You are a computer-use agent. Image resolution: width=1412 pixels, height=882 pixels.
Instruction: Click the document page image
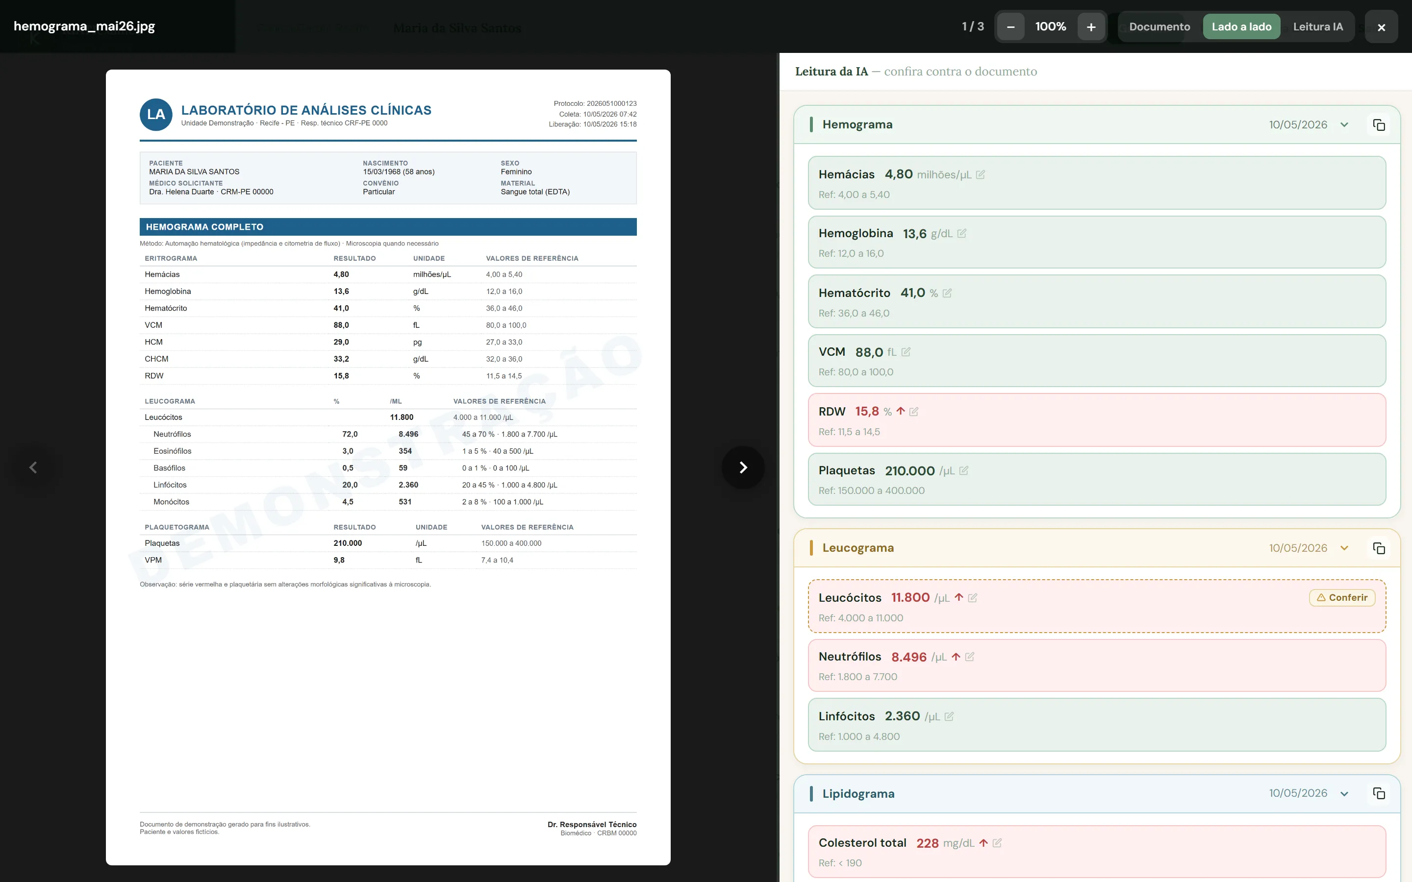[388, 467]
